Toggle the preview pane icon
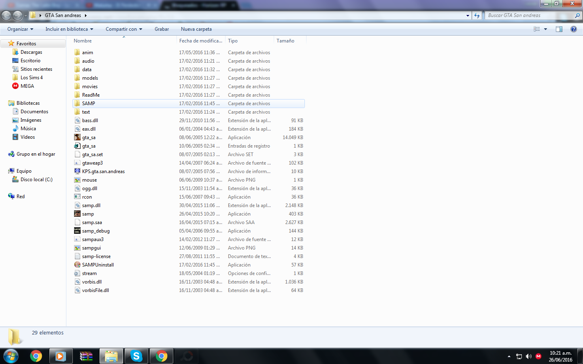Image resolution: width=583 pixels, height=364 pixels. tap(559, 29)
